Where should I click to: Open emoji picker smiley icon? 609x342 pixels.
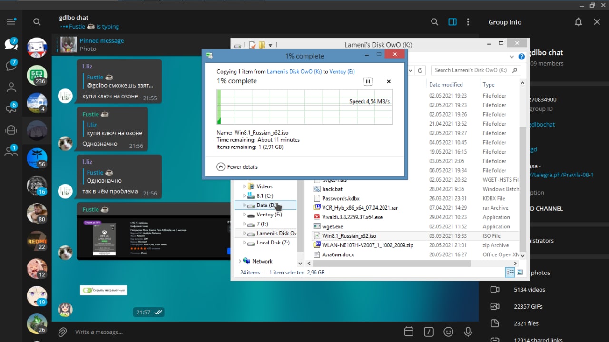[x=448, y=332]
